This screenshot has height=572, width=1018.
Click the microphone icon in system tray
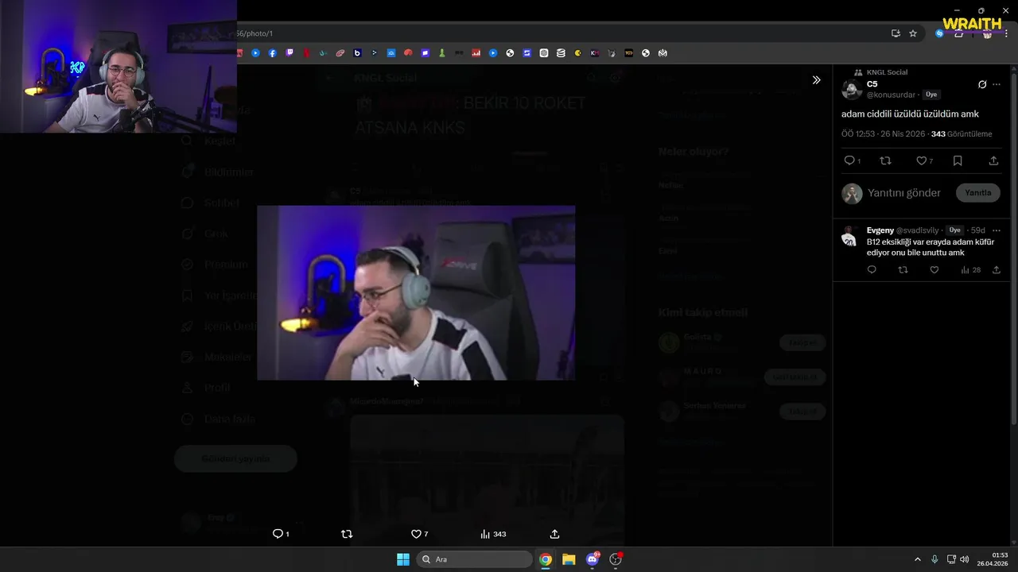(934, 559)
